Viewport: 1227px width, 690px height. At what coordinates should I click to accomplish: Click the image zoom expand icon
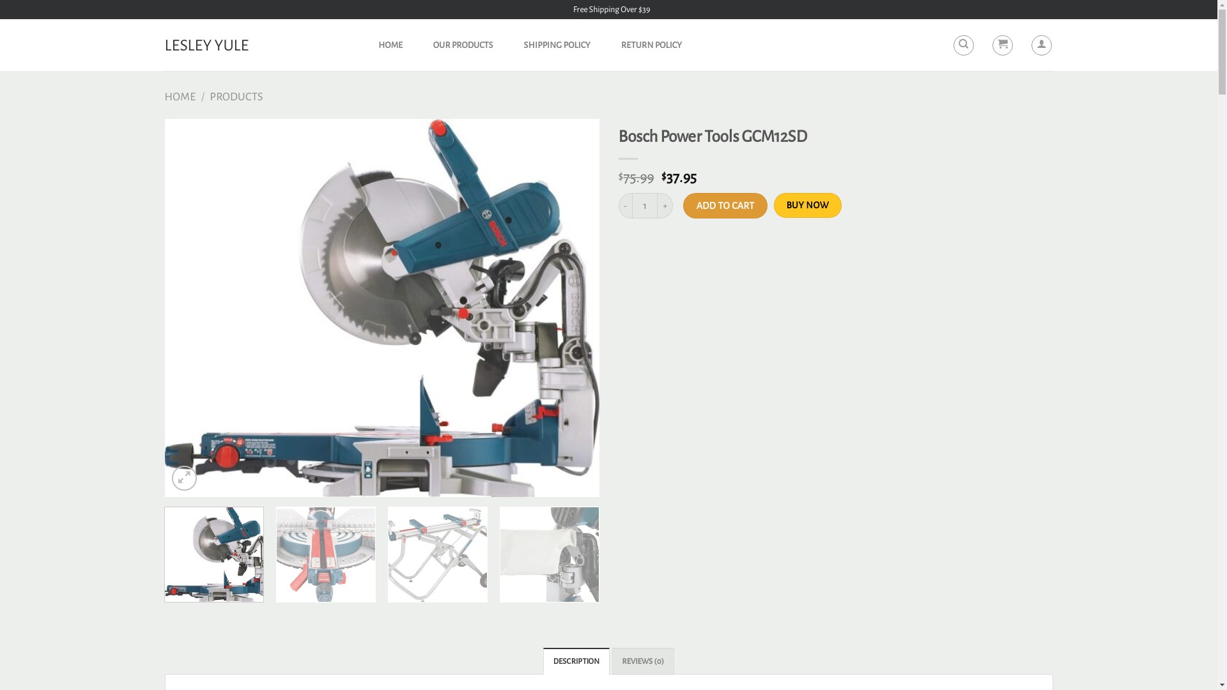click(x=184, y=478)
